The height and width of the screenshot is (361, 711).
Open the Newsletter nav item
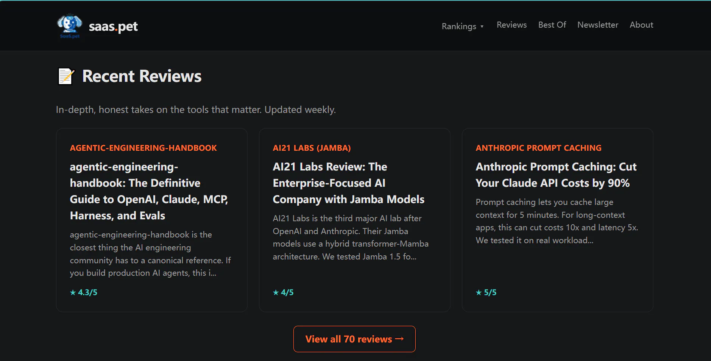click(x=598, y=25)
